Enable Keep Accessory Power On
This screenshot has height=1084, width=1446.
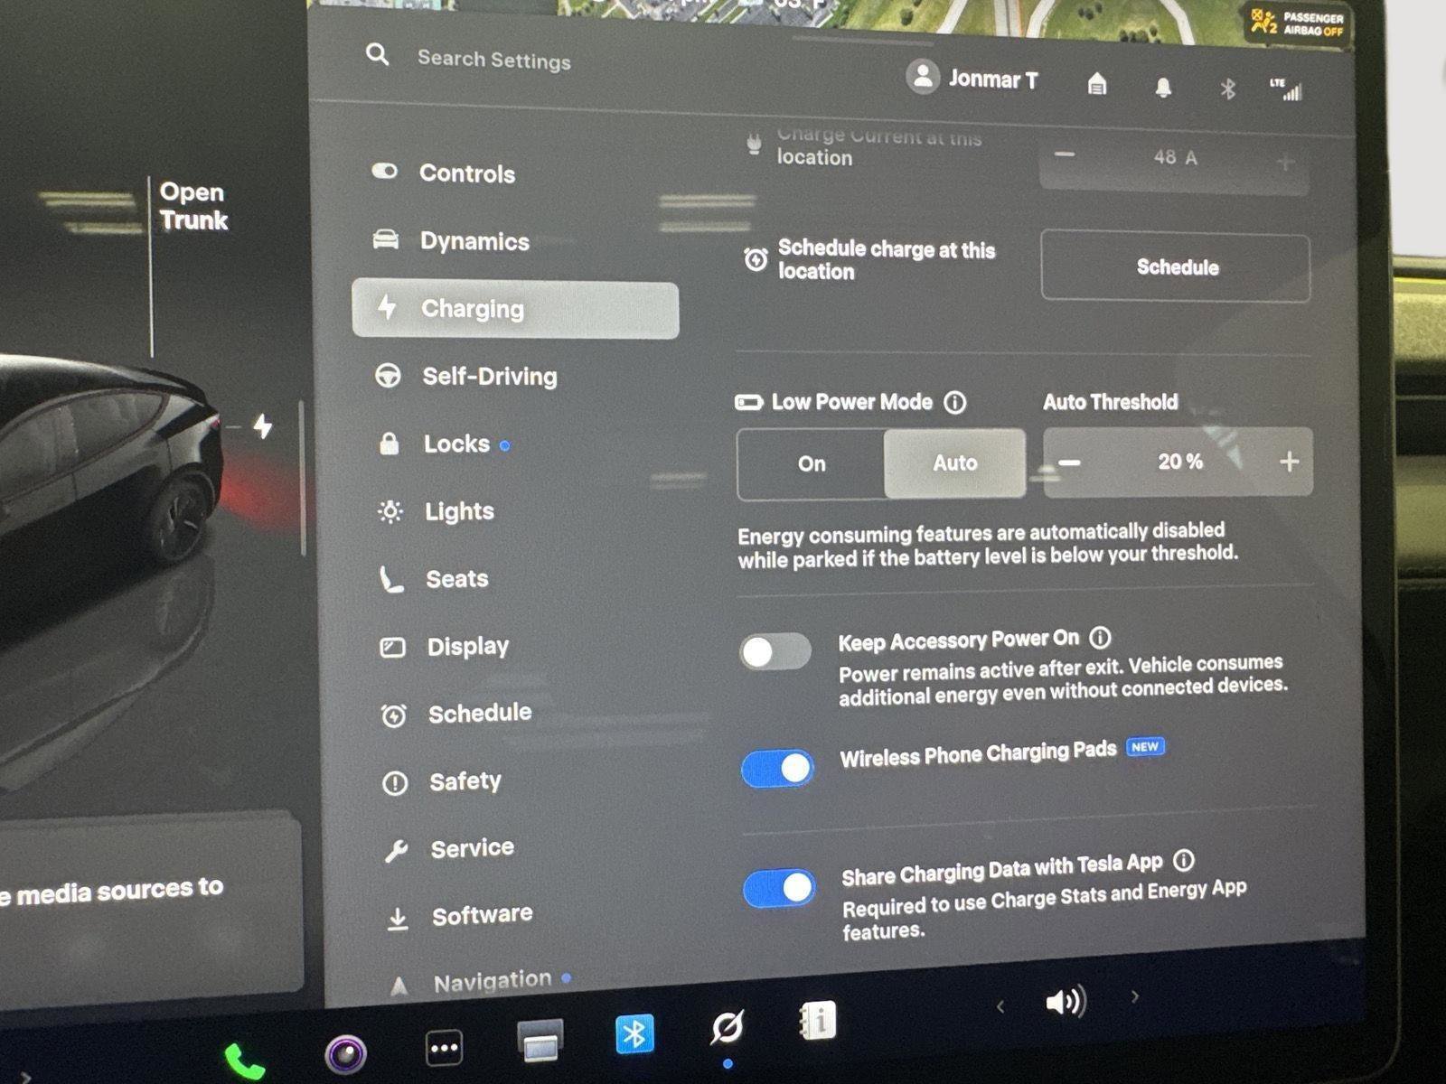pyautogui.click(x=777, y=652)
